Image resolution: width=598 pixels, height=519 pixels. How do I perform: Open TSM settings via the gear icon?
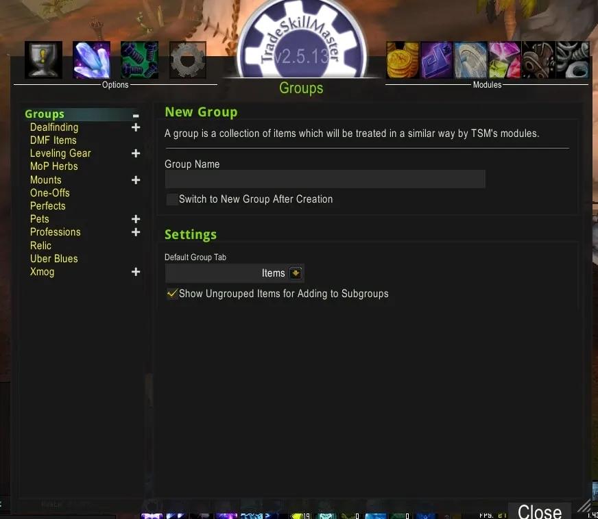(x=187, y=60)
